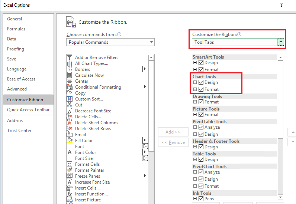Viewport: 296px width, 204px height.
Task: Expand the SmartArt Tools Design node
Action: 195,63
